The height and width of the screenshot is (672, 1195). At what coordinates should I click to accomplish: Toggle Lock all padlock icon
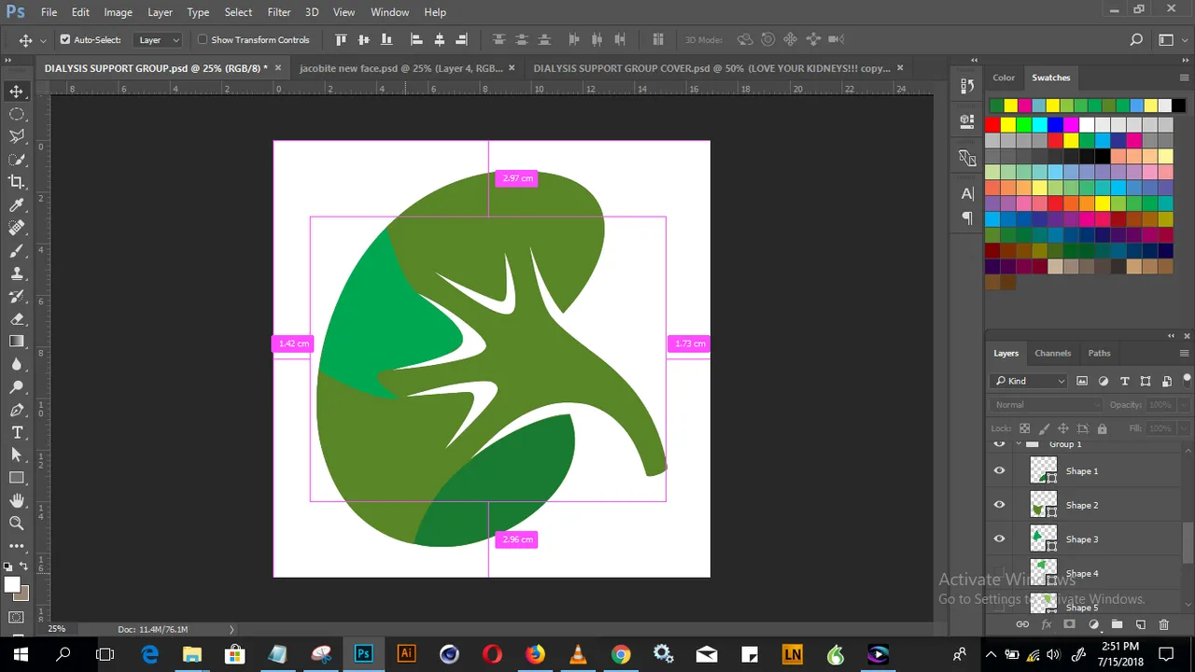(1103, 428)
